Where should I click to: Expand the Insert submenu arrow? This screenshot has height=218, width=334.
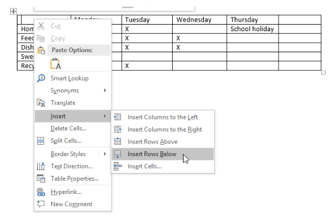105,116
